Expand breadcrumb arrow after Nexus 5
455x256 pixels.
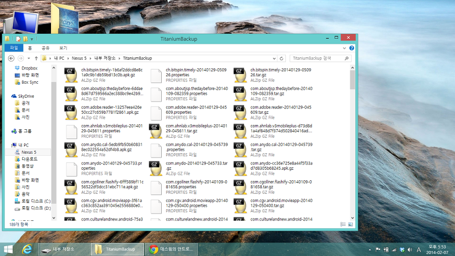tap(90, 58)
